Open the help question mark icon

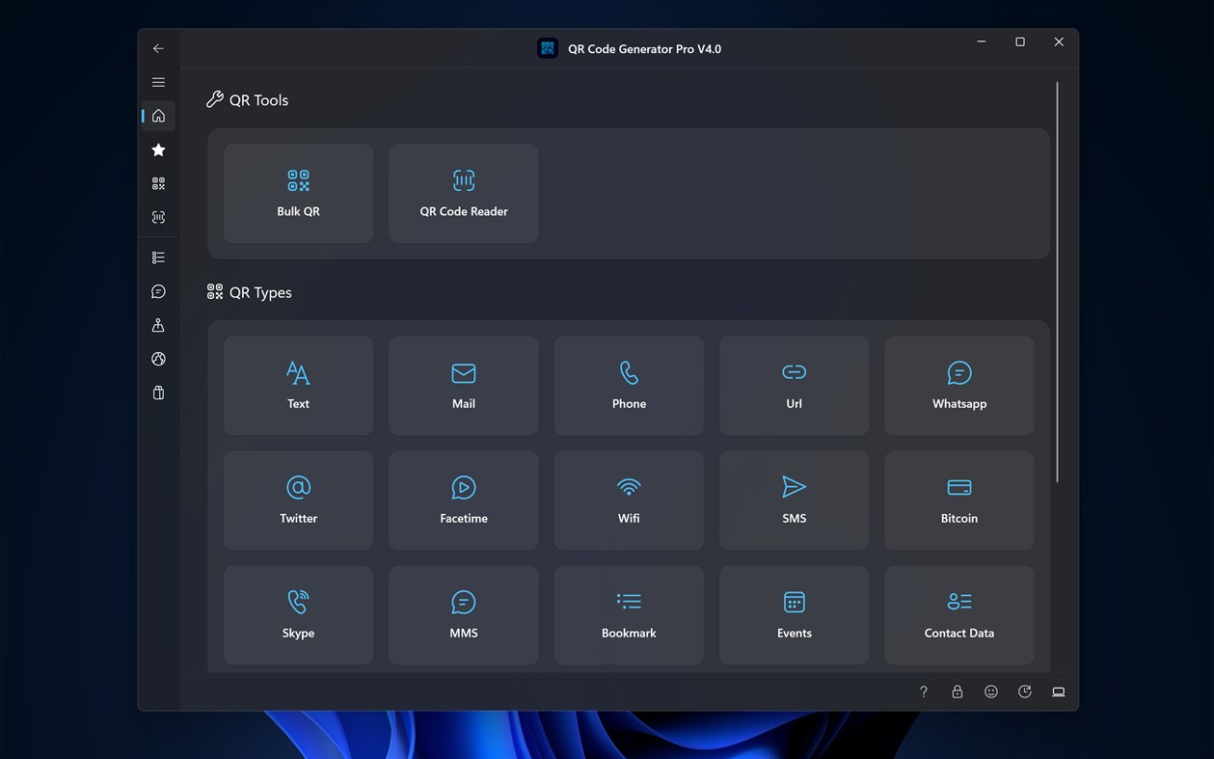click(x=923, y=691)
